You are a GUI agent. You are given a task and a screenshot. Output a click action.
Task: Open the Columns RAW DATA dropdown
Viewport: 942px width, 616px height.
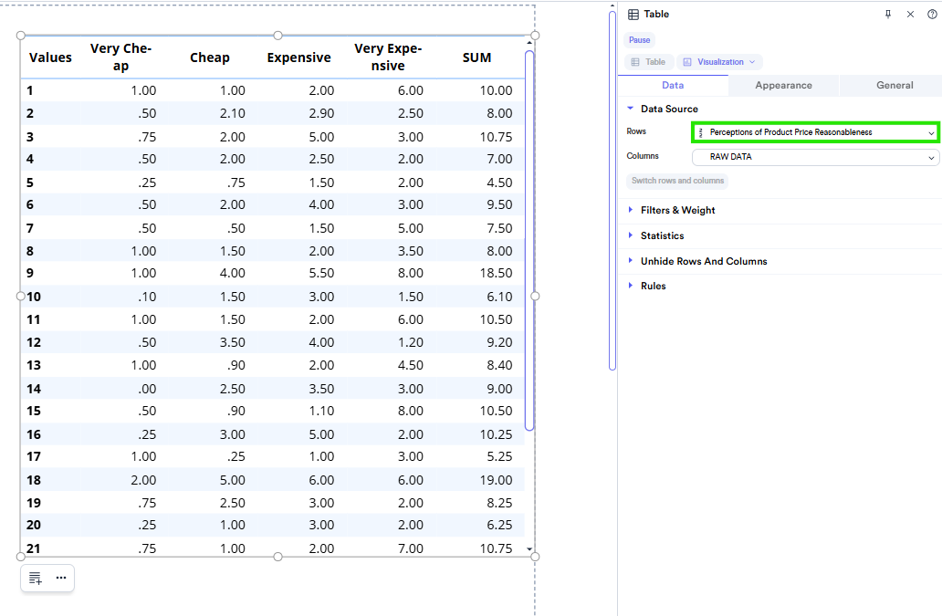814,156
